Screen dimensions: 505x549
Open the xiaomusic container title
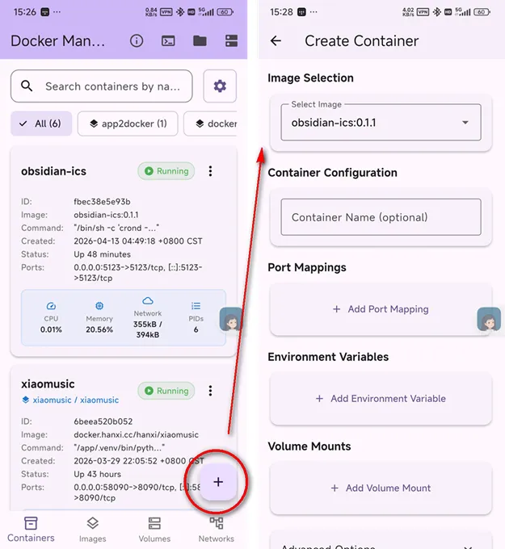[48, 384]
